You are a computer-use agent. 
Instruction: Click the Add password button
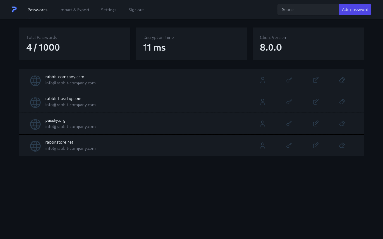(x=355, y=10)
